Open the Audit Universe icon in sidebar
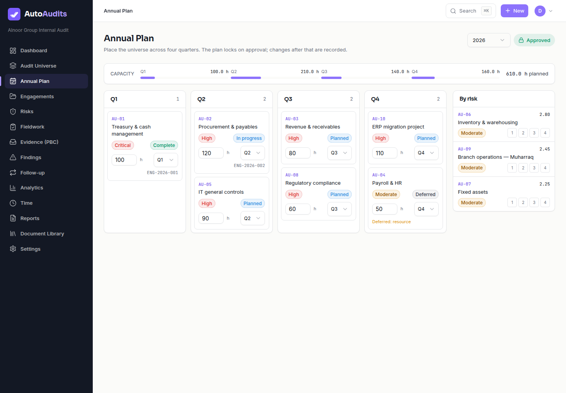Screen dimensions: 566x393 tap(13, 66)
